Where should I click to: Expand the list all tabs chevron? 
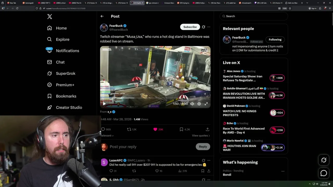pyautogui.click(x=307, y=3)
